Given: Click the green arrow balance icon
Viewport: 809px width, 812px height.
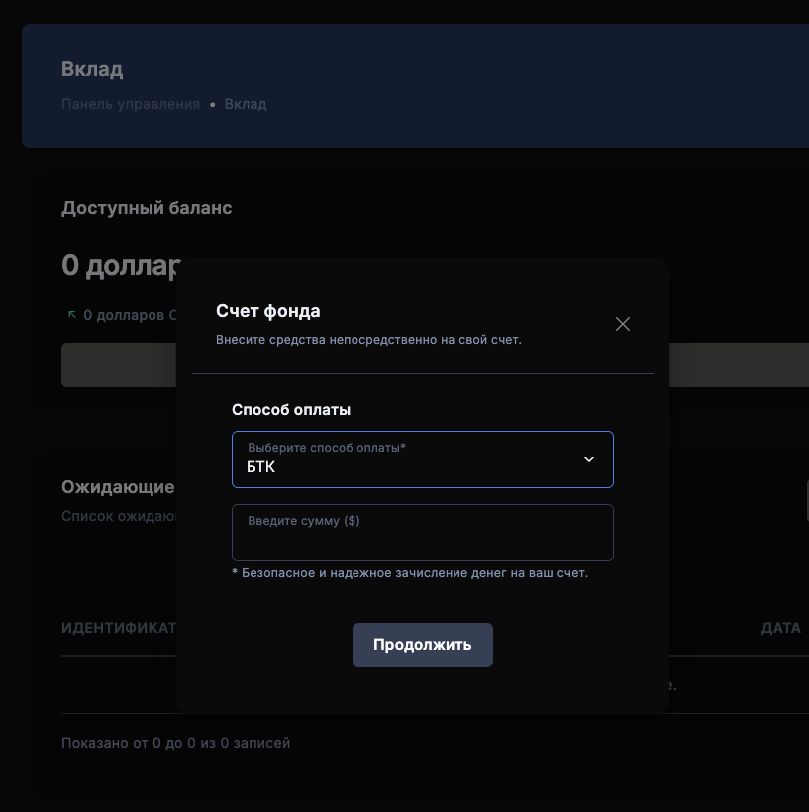Looking at the screenshot, I should (71, 315).
